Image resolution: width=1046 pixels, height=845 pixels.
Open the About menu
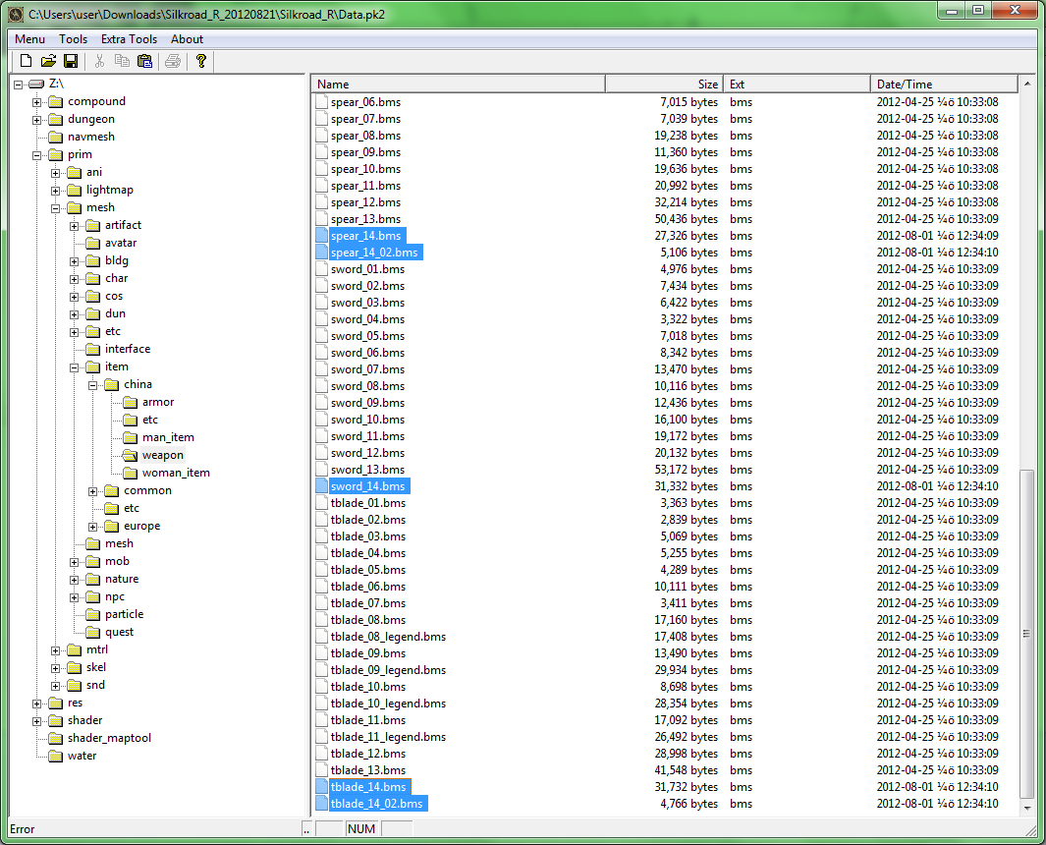click(187, 39)
